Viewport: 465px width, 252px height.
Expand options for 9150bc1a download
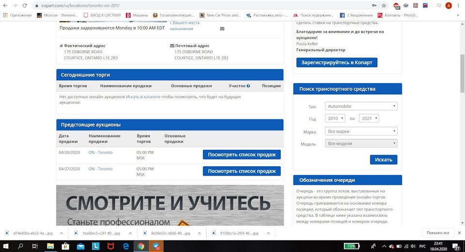pos(268,233)
